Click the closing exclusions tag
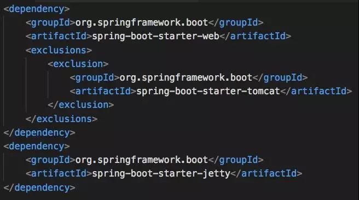Viewport: 359px width, 200px height. point(62,119)
